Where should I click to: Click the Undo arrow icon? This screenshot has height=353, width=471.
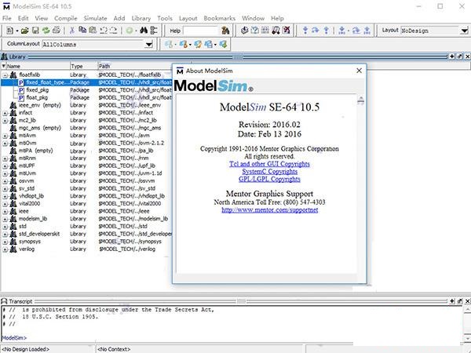pyautogui.click(x=104, y=31)
